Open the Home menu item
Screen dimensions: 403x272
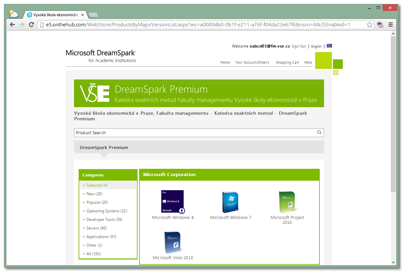225,62
